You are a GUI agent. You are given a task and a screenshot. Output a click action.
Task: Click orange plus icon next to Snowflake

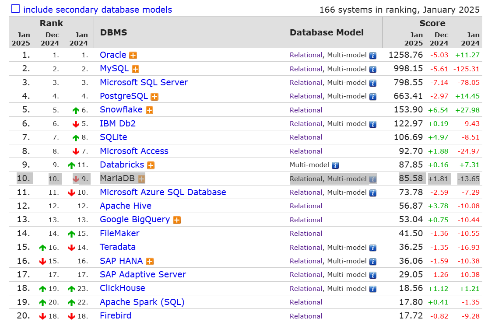click(x=149, y=110)
